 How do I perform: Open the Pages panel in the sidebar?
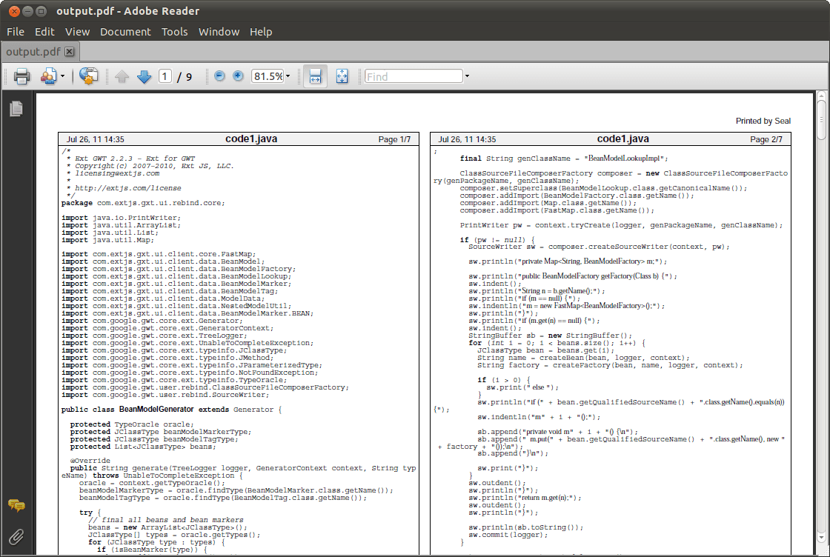(x=16, y=109)
